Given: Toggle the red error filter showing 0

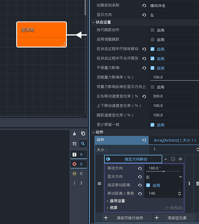Looking at the screenshot, I should (79, 164).
